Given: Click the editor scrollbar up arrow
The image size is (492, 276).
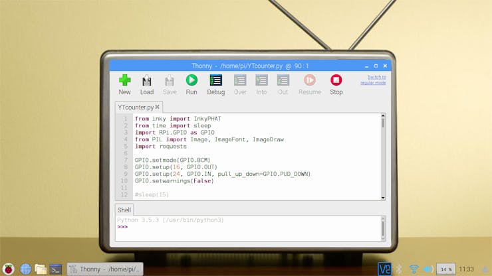Looking at the screenshot, I should click(383, 116).
